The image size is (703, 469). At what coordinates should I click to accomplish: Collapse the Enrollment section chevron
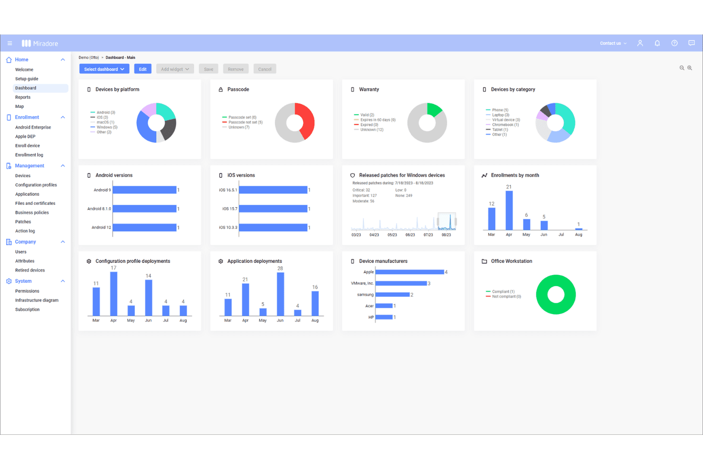63,117
